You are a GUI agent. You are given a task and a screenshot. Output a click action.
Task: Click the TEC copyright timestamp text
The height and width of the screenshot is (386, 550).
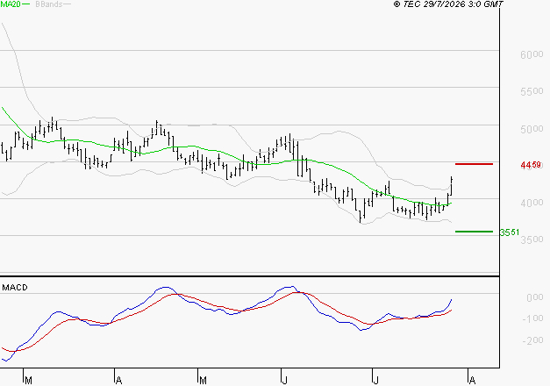(448, 4)
